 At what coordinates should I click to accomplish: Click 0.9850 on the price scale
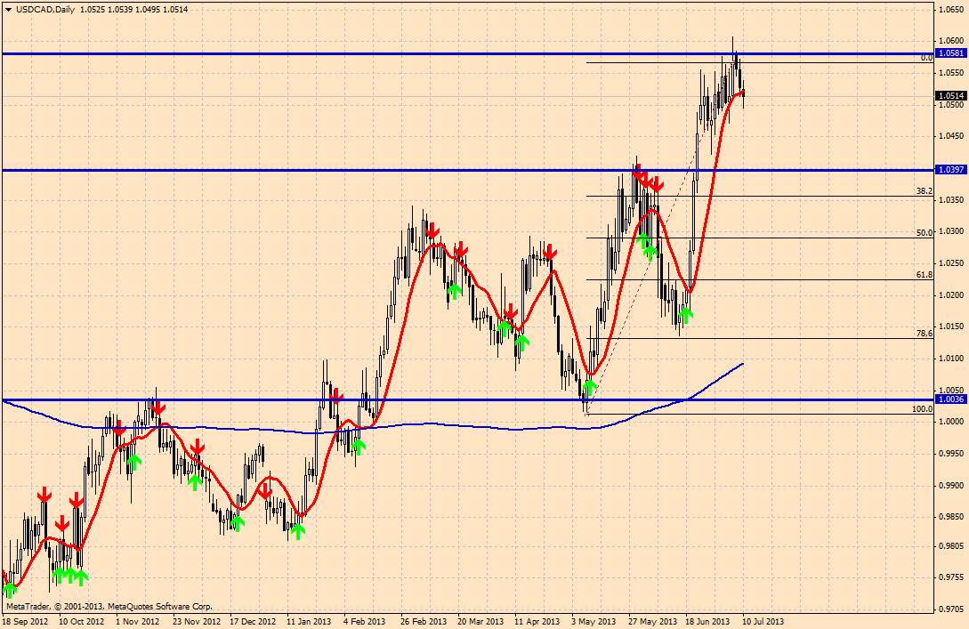(951, 517)
